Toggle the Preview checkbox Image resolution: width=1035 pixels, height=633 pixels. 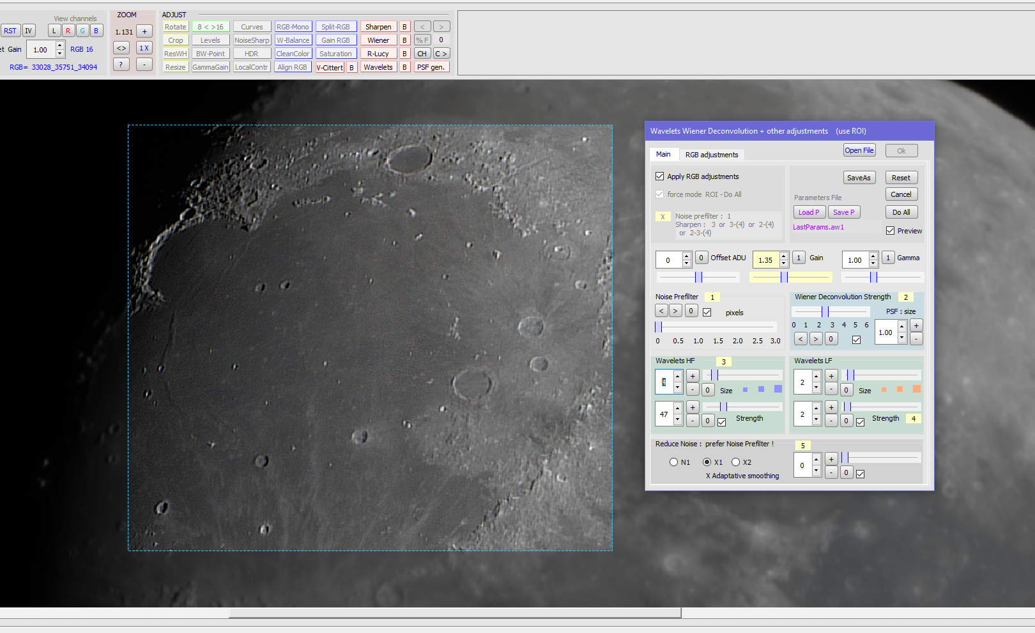coord(891,230)
